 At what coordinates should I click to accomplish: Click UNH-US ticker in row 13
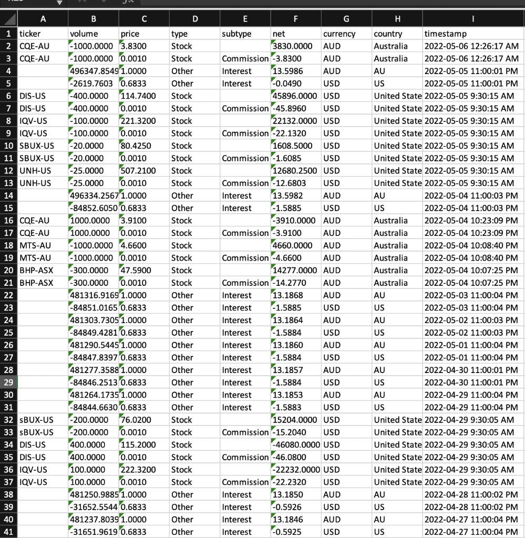pos(43,183)
